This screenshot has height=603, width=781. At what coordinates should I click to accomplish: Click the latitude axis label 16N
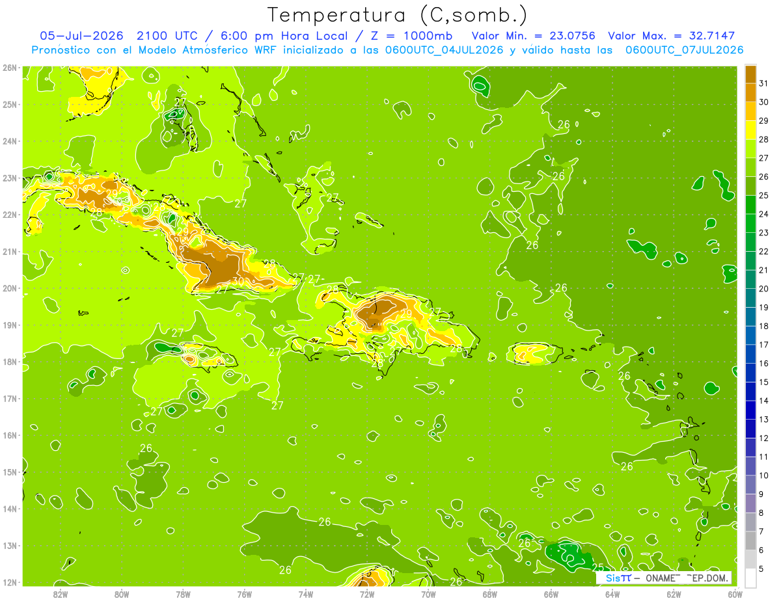tap(10, 435)
